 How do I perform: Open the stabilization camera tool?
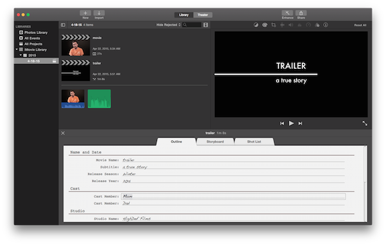[282, 25]
